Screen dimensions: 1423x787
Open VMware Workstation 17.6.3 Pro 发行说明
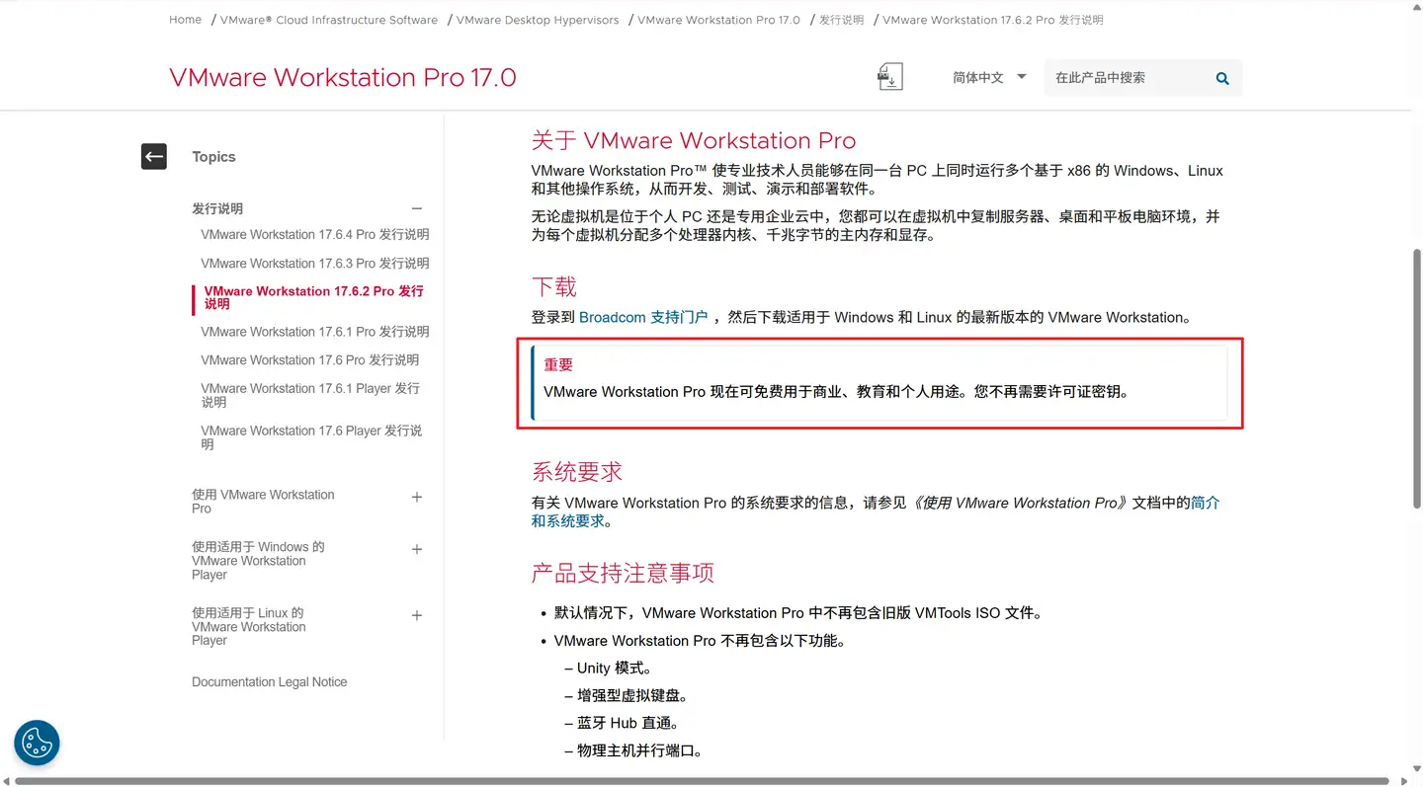click(x=315, y=264)
